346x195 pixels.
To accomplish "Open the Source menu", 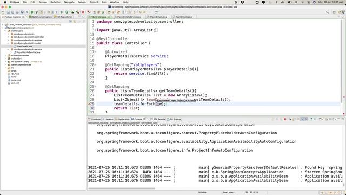I will [x=43, y=2].
